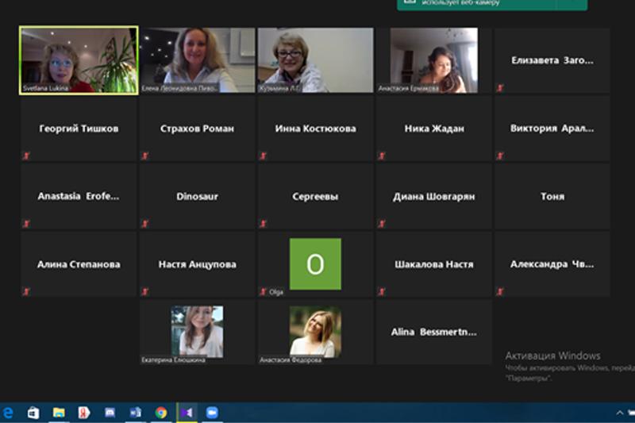Select Екатерина Елюшкина's profile photo tile
The width and height of the screenshot is (635, 423).
click(197, 332)
